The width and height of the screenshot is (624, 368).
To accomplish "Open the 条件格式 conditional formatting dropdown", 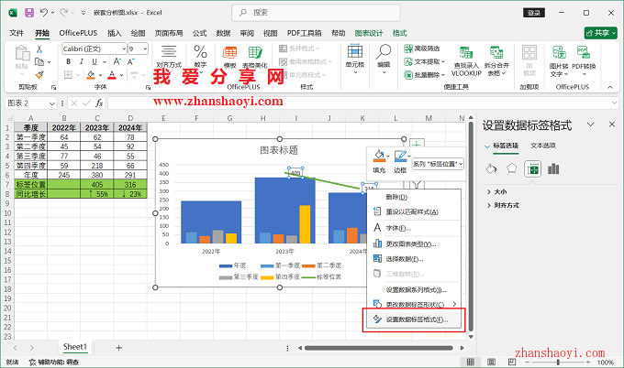I will pos(299,49).
